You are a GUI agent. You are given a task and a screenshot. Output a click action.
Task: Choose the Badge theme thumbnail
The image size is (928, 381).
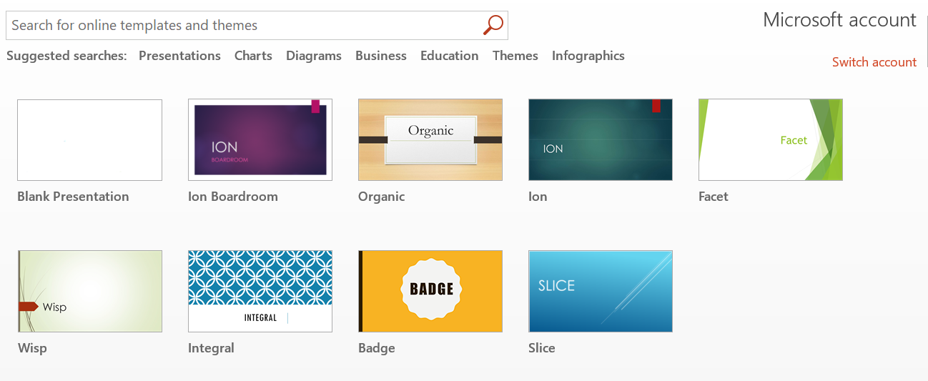tap(430, 291)
